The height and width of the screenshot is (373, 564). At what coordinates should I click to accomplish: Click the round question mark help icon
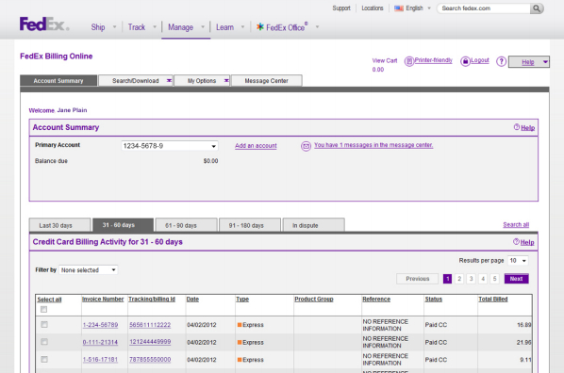pos(501,62)
